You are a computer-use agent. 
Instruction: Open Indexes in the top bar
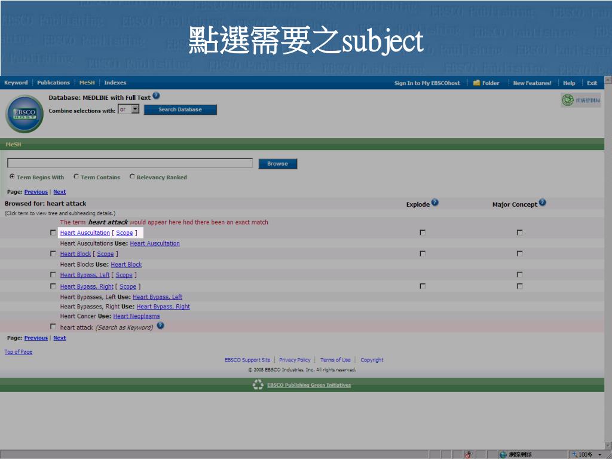click(x=115, y=82)
